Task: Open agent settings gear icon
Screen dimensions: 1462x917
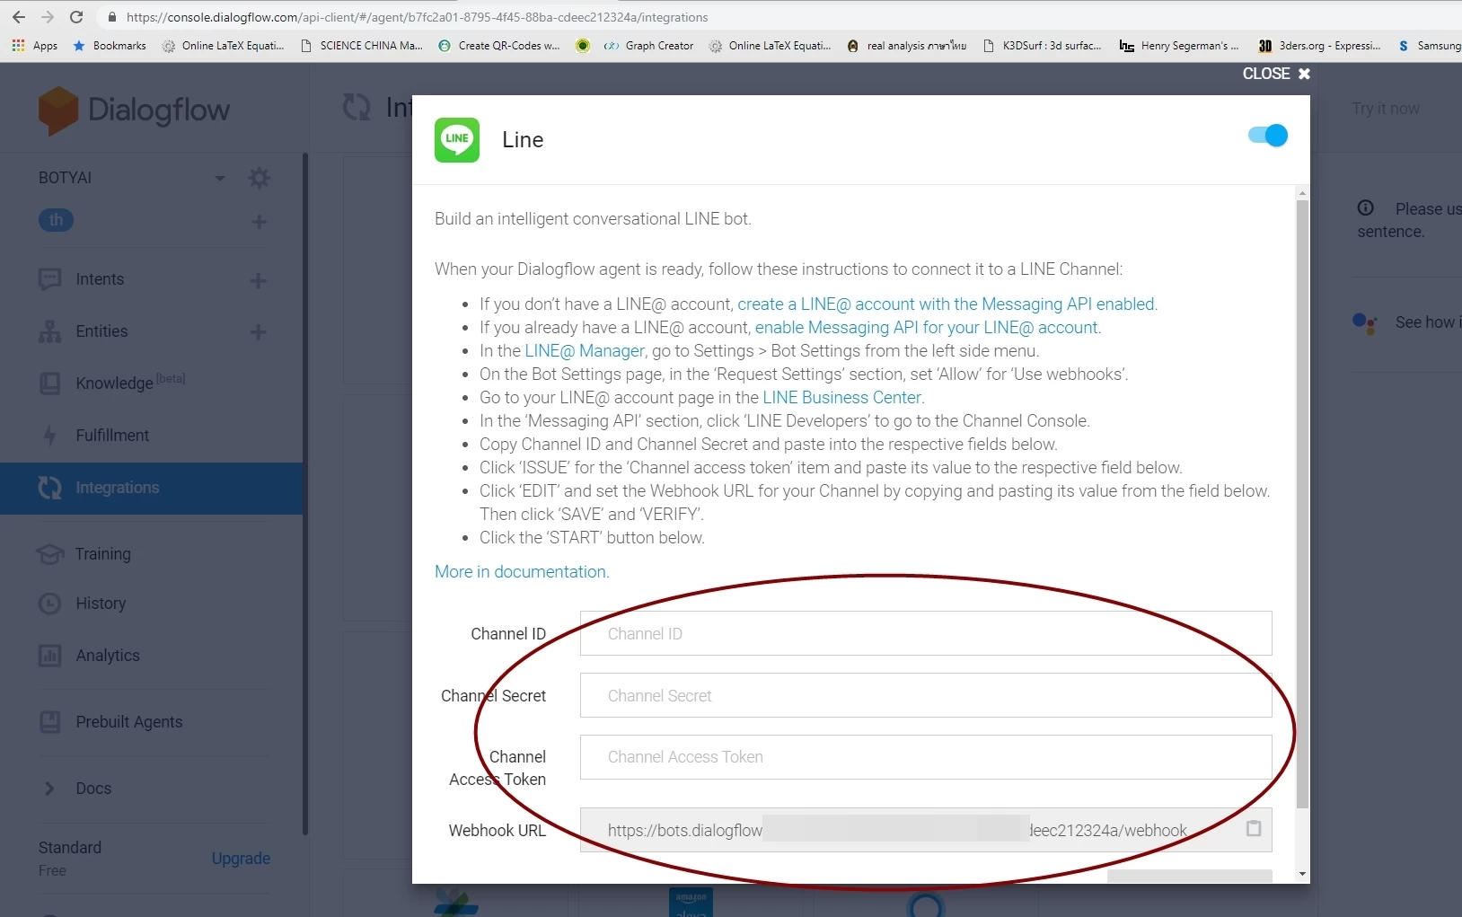Action: [x=259, y=178]
